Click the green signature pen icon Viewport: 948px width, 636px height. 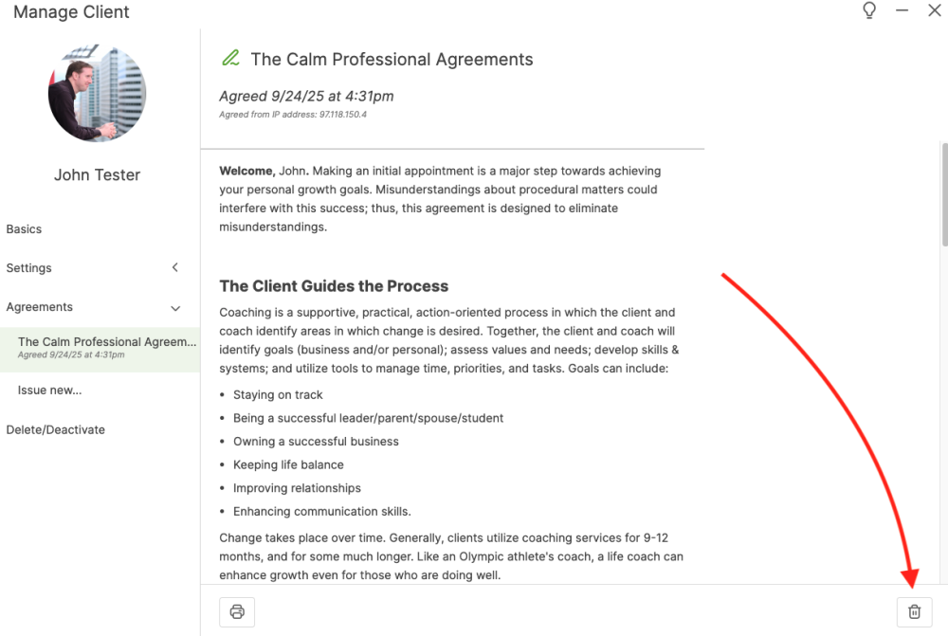[x=229, y=59]
